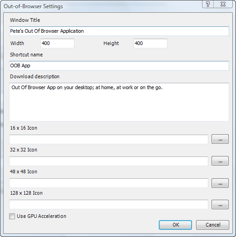Focus the 128 x 128 Icon path field

click(108, 204)
